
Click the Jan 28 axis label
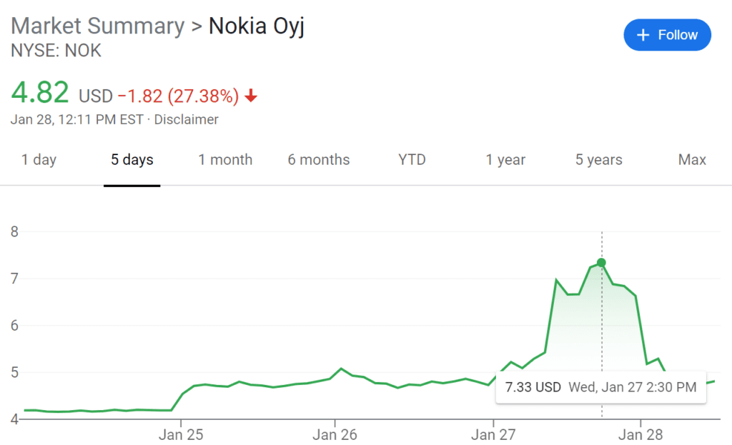pos(640,435)
